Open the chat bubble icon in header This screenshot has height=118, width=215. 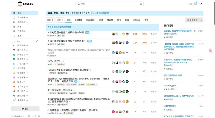coord(195,4)
